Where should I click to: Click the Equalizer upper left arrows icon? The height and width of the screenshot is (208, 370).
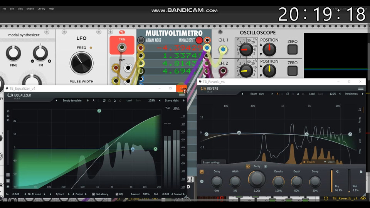[x=8, y=175]
